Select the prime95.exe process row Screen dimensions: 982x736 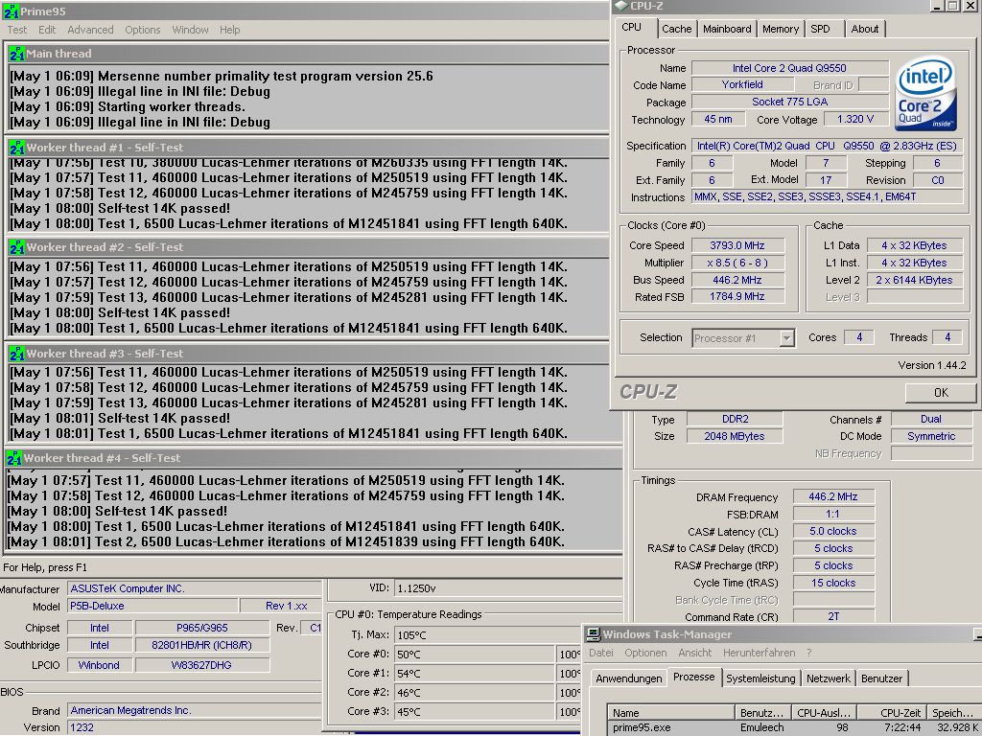tap(794, 728)
